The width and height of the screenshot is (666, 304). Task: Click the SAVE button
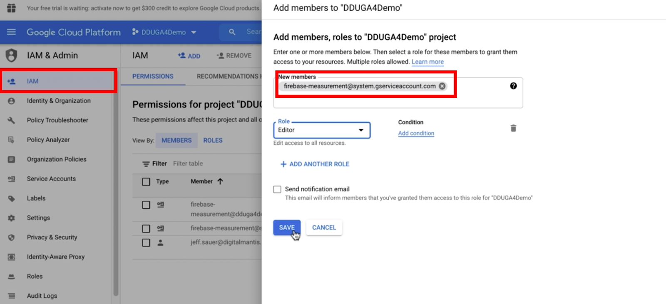tap(287, 227)
